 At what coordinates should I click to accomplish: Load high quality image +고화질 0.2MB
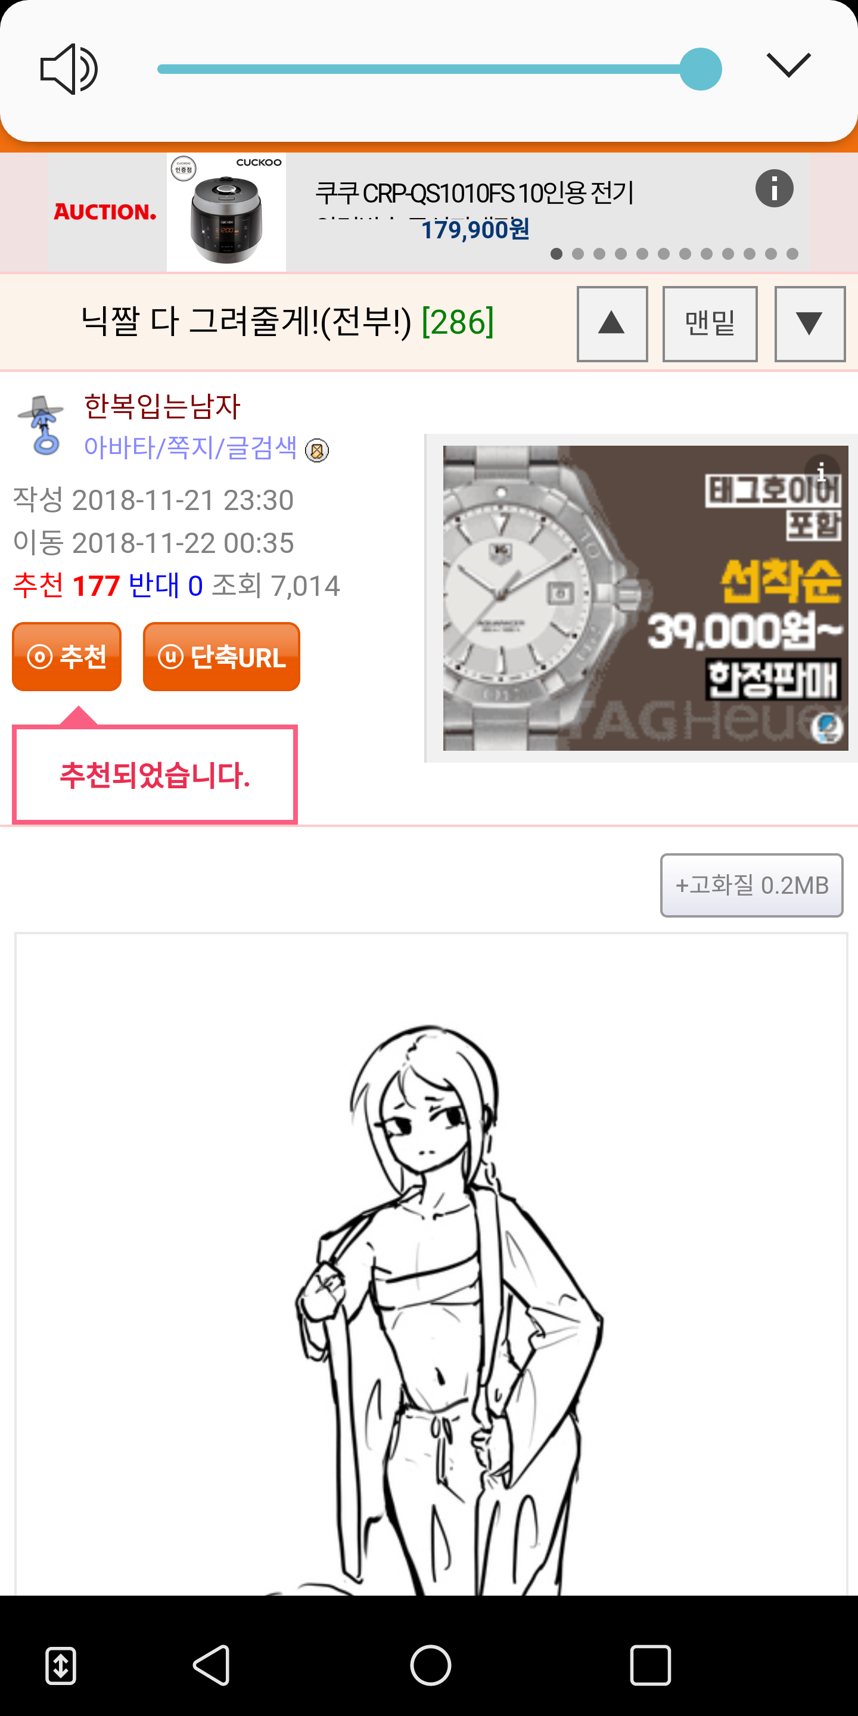[x=751, y=885]
